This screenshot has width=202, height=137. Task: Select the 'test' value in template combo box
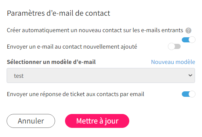(19, 76)
